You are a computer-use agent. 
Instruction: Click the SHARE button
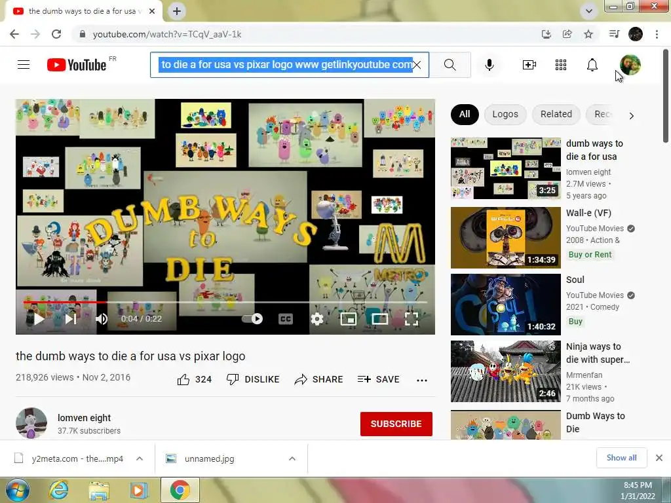click(x=319, y=379)
